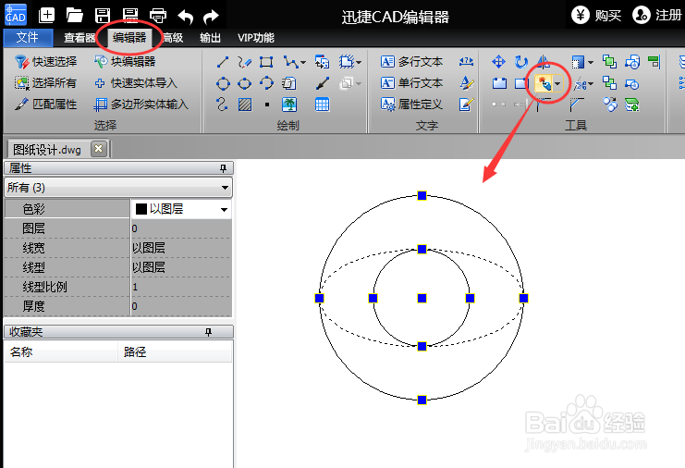This screenshot has height=468, width=685.
Task: Open the 色彩 color dropdown arrow
Action: pyautogui.click(x=224, y=210)
